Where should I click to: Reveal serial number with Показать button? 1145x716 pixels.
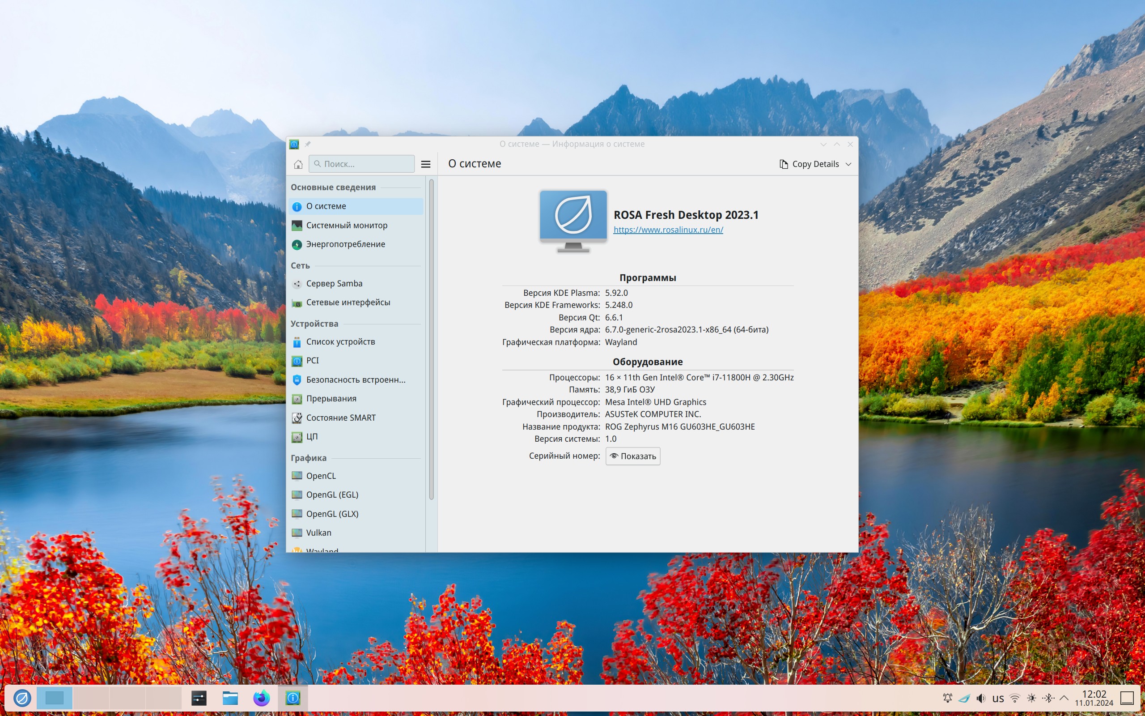(x=632, y=456)
